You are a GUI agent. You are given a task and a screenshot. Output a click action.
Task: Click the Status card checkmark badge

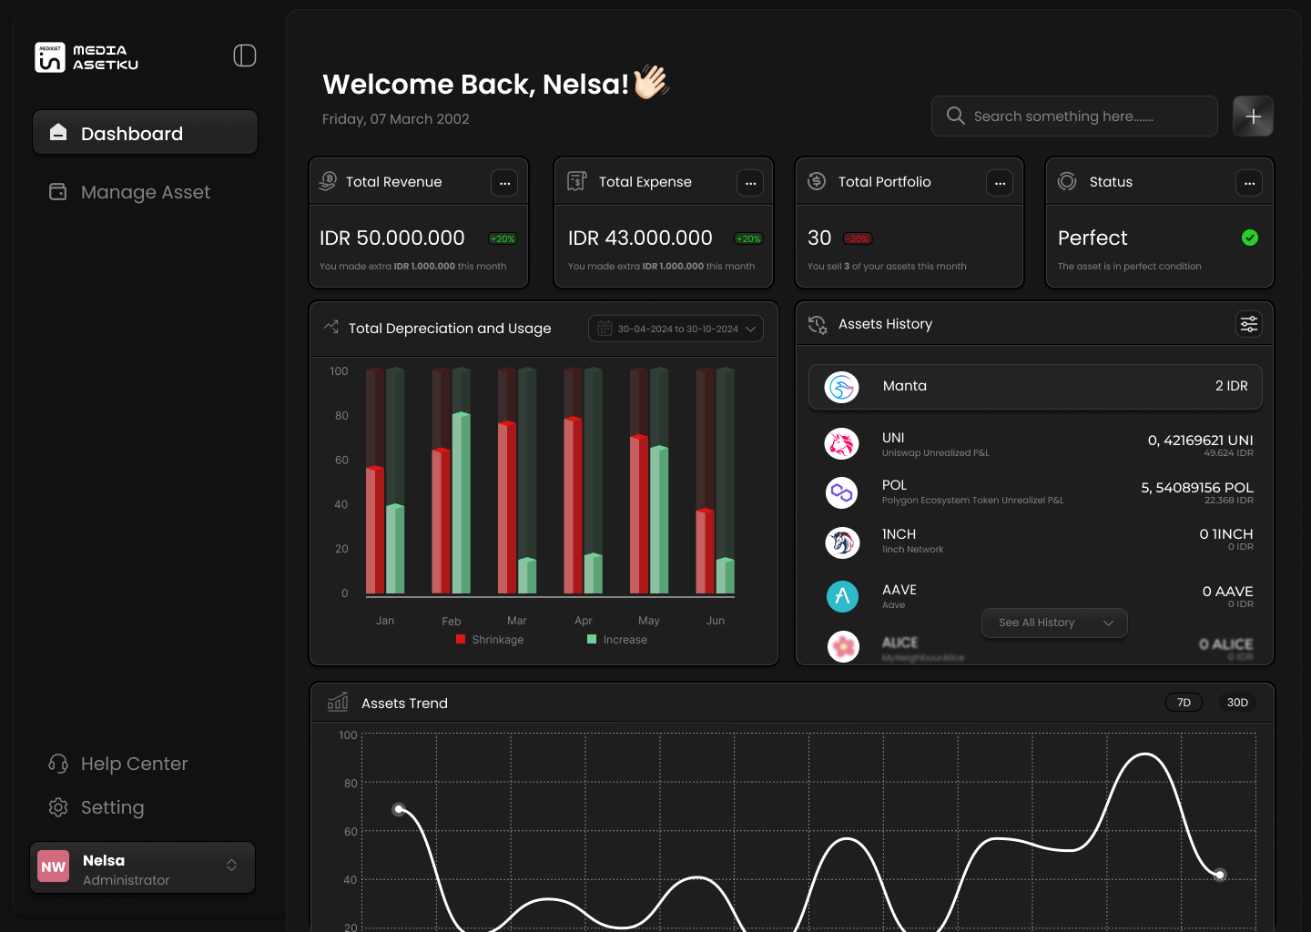coord(1250,238)
